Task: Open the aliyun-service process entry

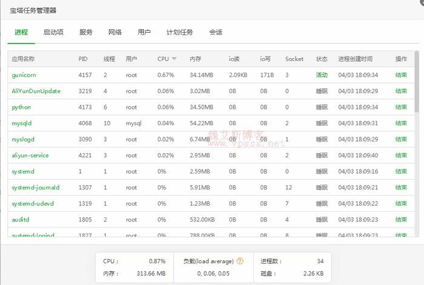Action: coord(30,156)
